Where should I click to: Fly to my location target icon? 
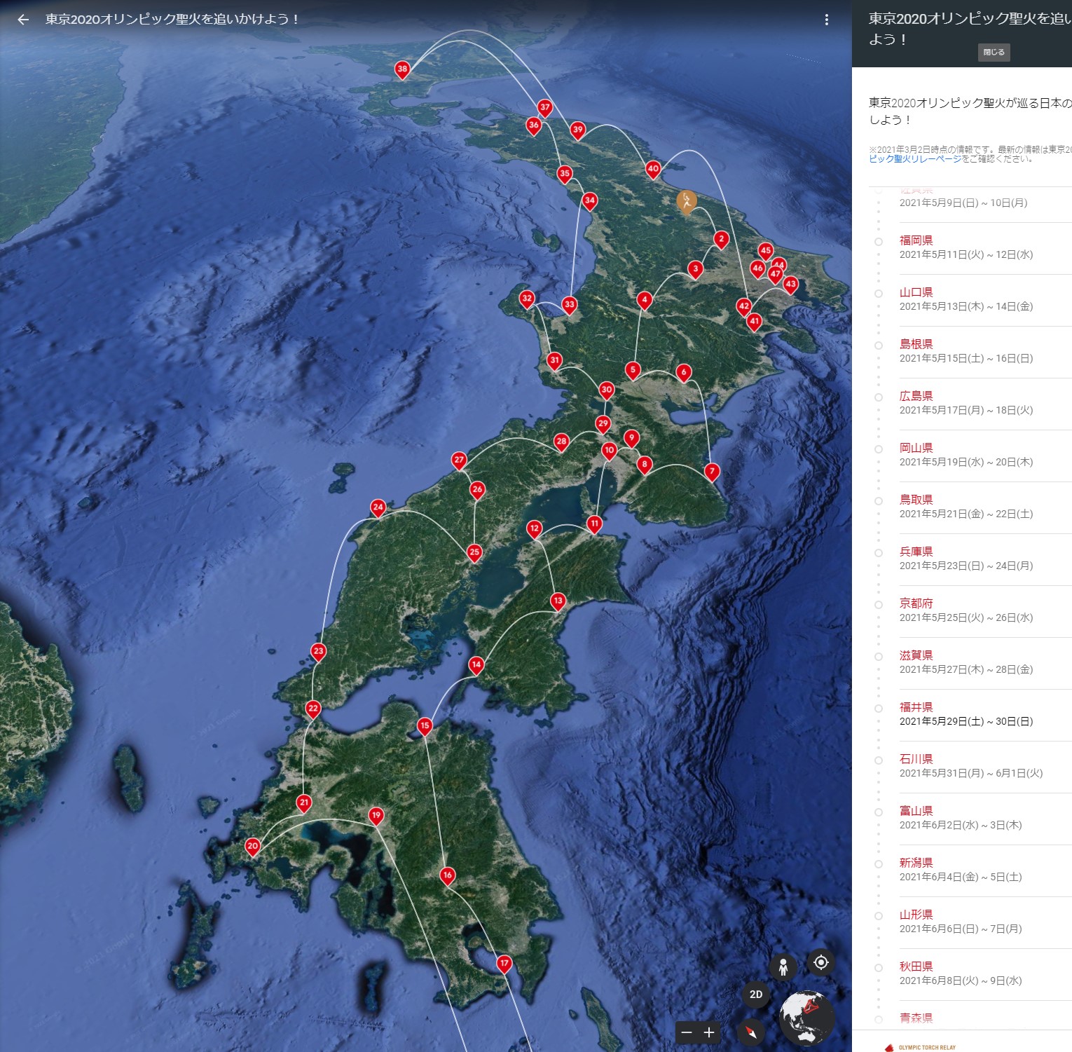point(821,962)
